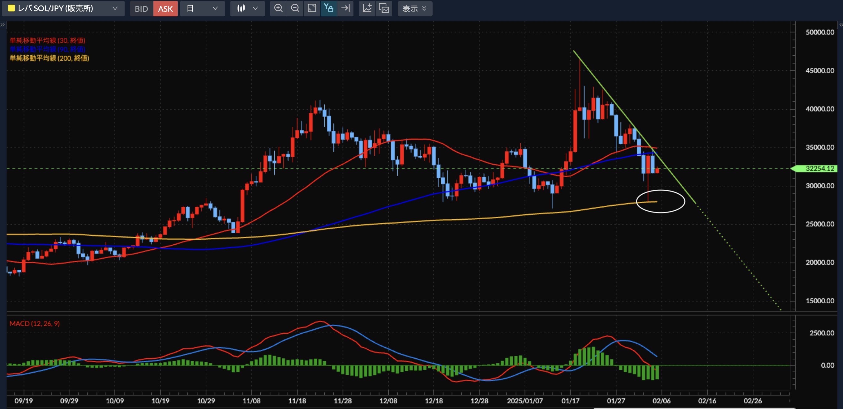Click the 50000.00 price axis label
Image resolution: width=843 pixels, height=409 pixels.
[x=820, y=32]
